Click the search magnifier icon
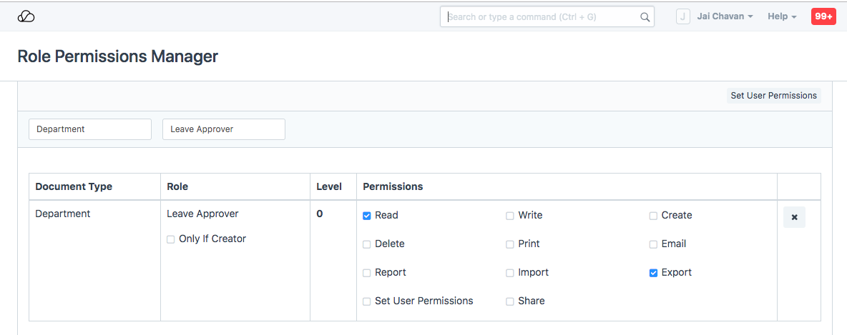This screenshot has height=335, width=847. (645, 17)
